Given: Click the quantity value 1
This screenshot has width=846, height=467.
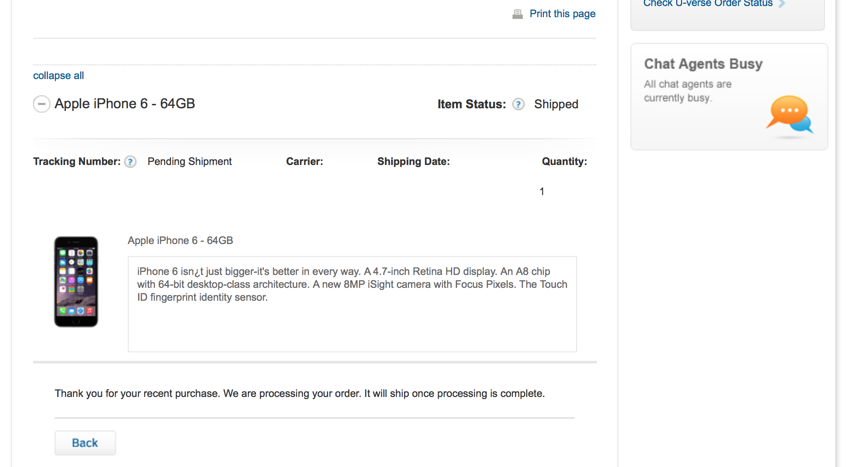Looking at the screenshot, I should click(x=542, y=192).
